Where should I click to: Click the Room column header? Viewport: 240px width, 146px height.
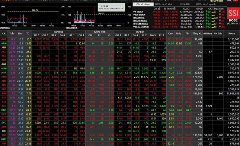(x=231, y=33)
